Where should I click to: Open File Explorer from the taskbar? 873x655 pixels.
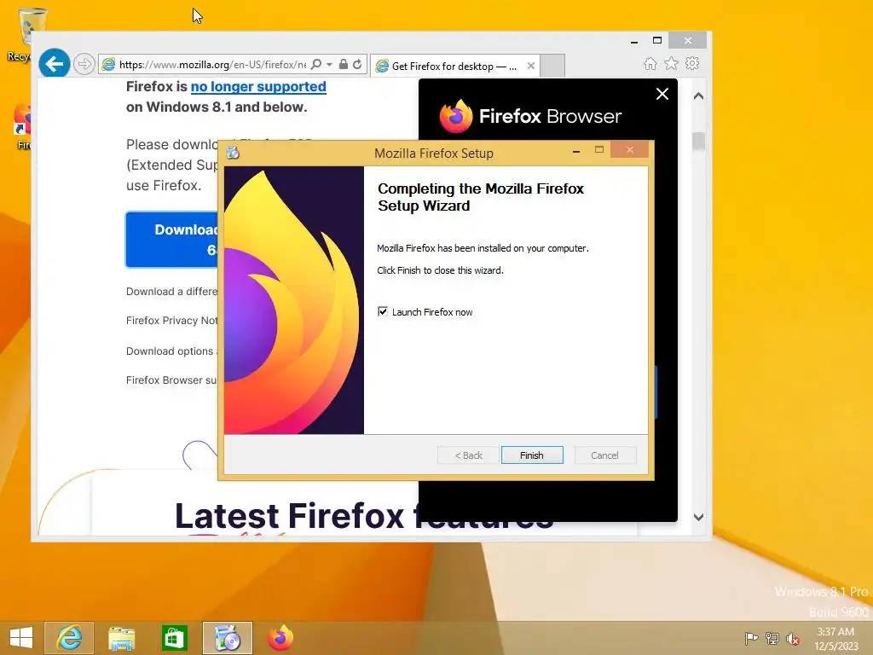pos(121,638)
